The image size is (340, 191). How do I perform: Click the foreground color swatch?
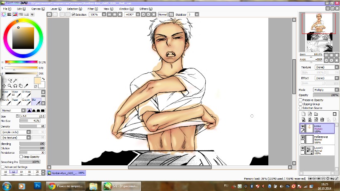click(x=37, y=80)
